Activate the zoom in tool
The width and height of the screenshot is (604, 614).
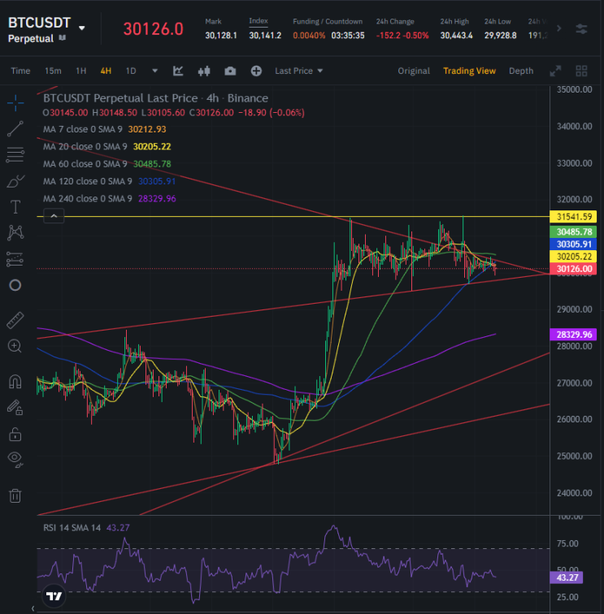pyautogui.click(x=15, y=346)
